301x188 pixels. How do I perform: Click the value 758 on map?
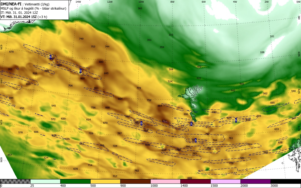tap(149, 100)
